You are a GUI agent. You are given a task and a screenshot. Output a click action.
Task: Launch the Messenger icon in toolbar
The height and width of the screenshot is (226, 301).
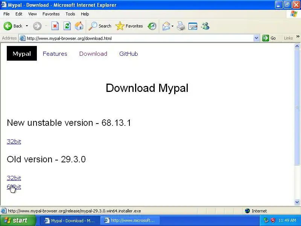click(x=205, y=26)
